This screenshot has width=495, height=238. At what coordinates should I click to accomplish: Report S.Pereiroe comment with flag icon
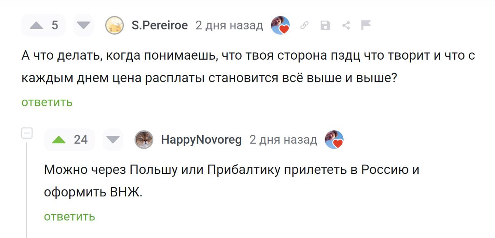coord(366,26)
